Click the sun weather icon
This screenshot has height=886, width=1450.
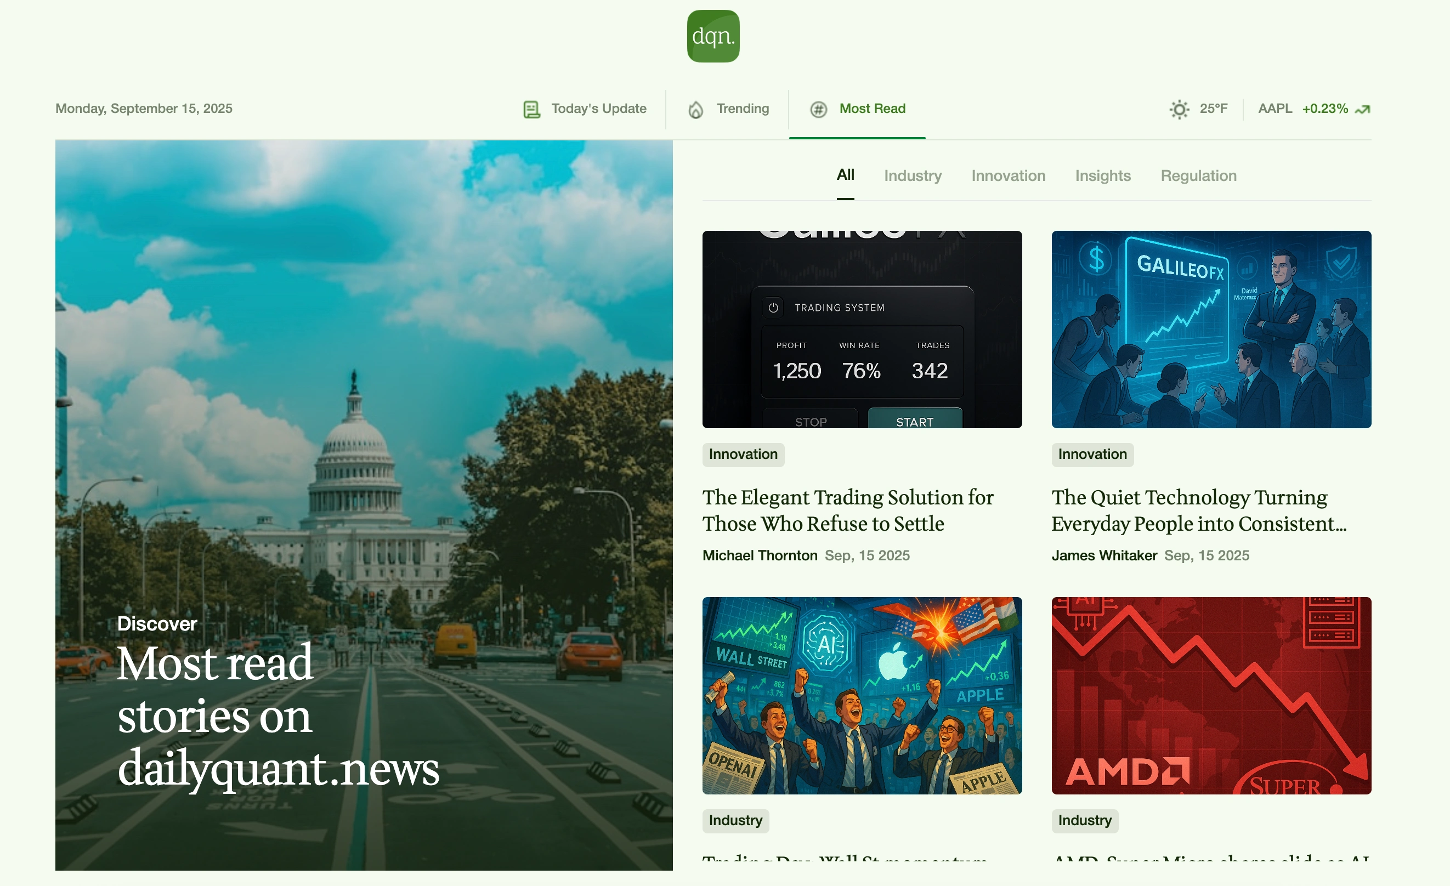pyautogui.click(x=1179, y=110)
